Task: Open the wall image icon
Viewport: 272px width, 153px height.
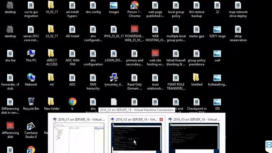Action: [217, 54]
